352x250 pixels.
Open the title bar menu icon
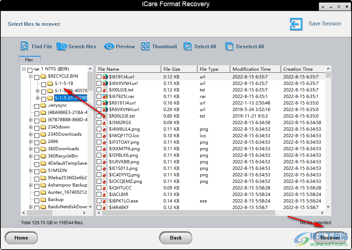click(x=323, y=7)
